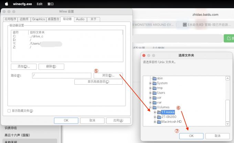Switch to the Audio tab
Image resolution: width=234 pixels, height=143 pixels.
(80, 19)
